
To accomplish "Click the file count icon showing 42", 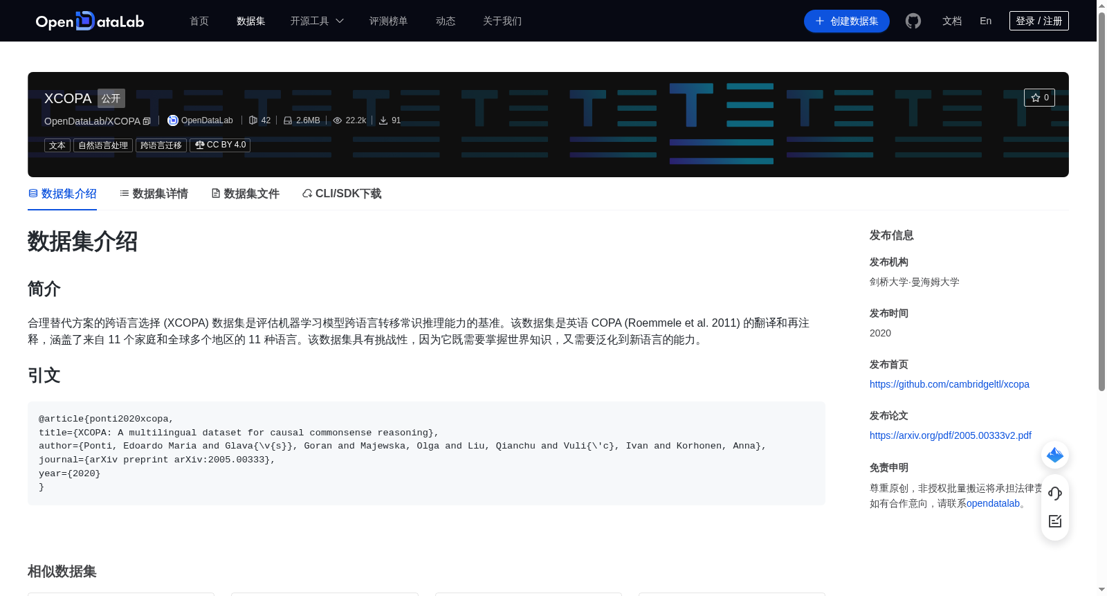I will tap(253, 120).
